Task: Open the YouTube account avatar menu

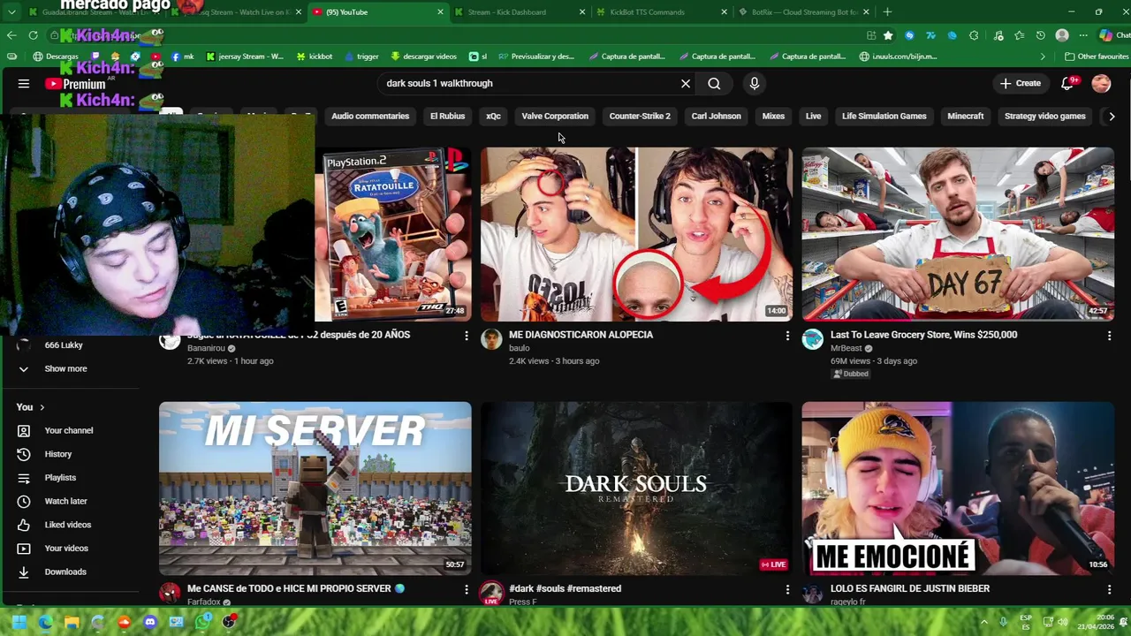Action: (x=1101, y=83)
